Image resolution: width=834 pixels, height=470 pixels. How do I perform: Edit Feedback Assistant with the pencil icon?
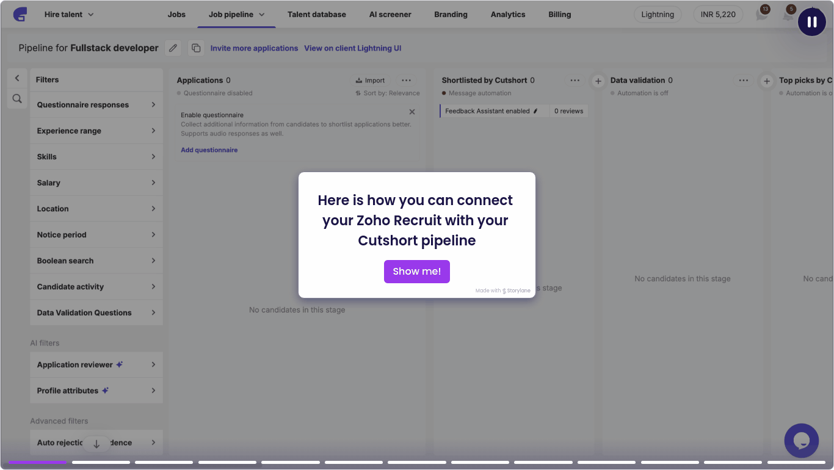pyautogui.click(x=536, y=111)
